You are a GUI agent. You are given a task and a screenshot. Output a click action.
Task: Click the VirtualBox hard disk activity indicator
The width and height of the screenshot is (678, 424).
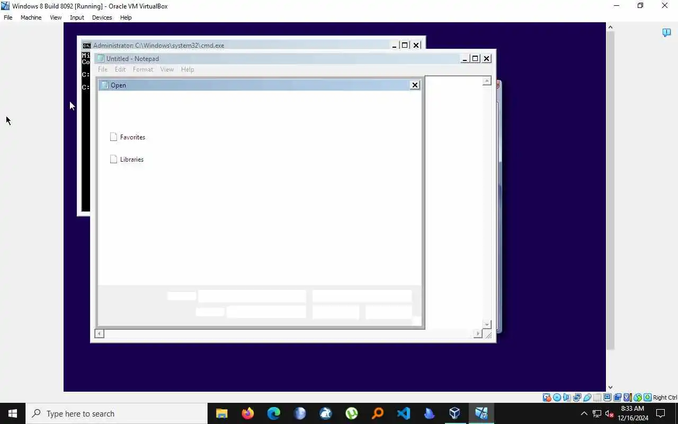547,397
